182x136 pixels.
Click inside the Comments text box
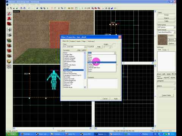(102, 83)
